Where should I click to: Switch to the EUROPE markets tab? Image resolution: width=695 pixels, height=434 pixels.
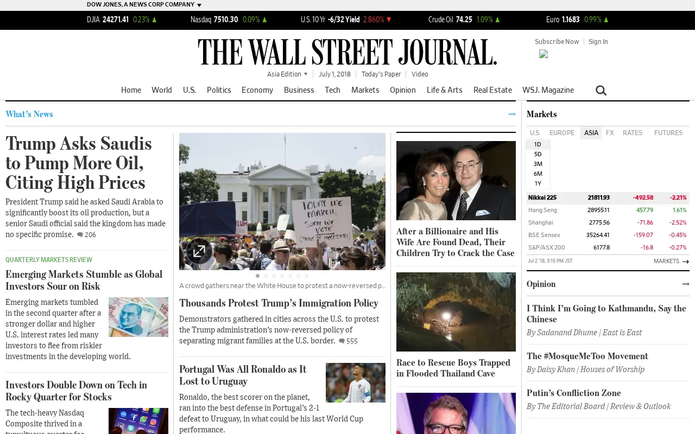point(562,133)
